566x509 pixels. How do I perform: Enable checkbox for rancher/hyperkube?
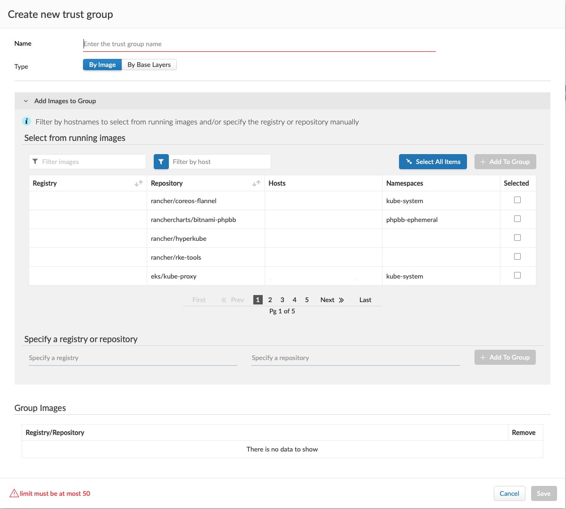[517, 238]
